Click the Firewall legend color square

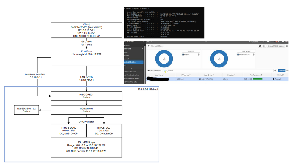tap(183, 55)
